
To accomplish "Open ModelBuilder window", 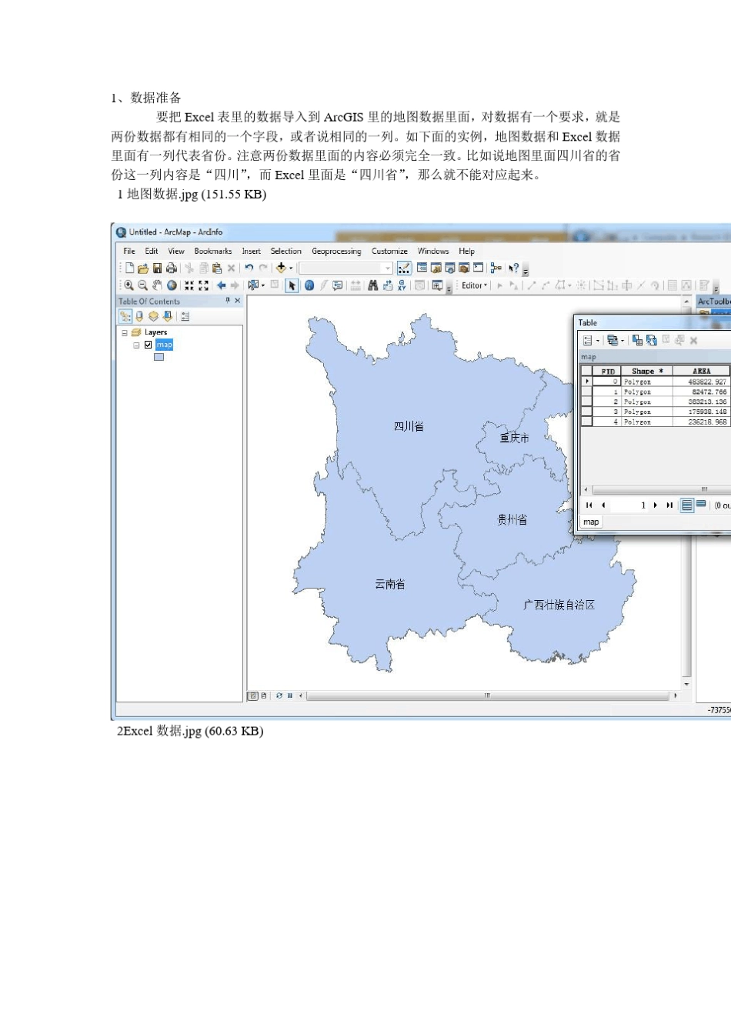I will coord(496,268).
